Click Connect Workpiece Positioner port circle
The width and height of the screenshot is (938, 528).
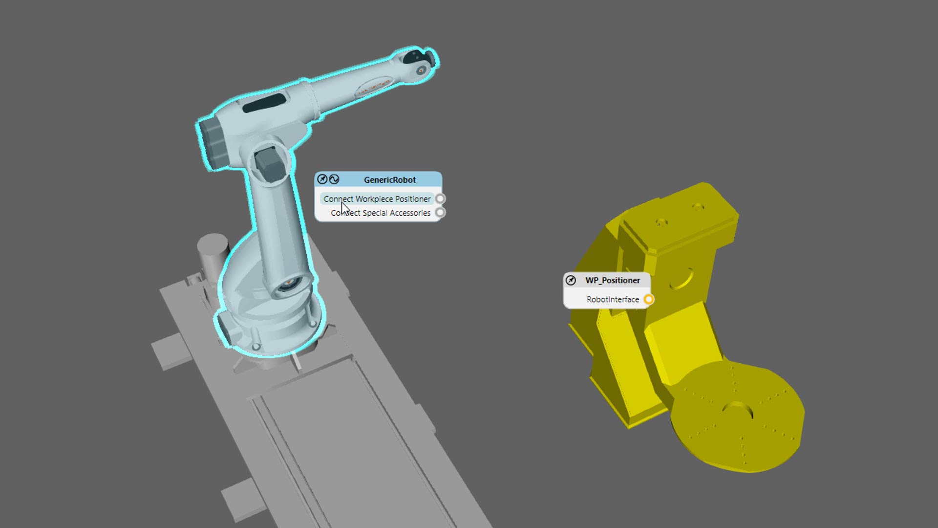click(x=440, y=199)
